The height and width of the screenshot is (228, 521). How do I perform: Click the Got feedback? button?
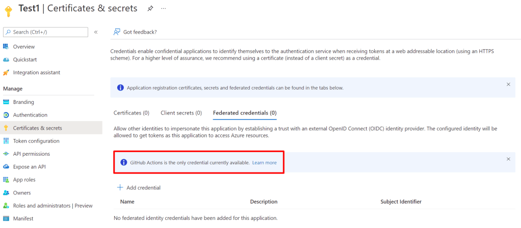(135, 32)
